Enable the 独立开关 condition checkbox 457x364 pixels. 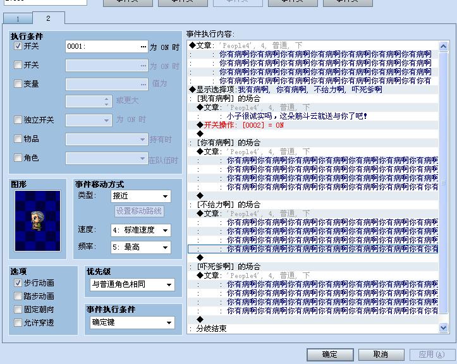tap(18, 119)
